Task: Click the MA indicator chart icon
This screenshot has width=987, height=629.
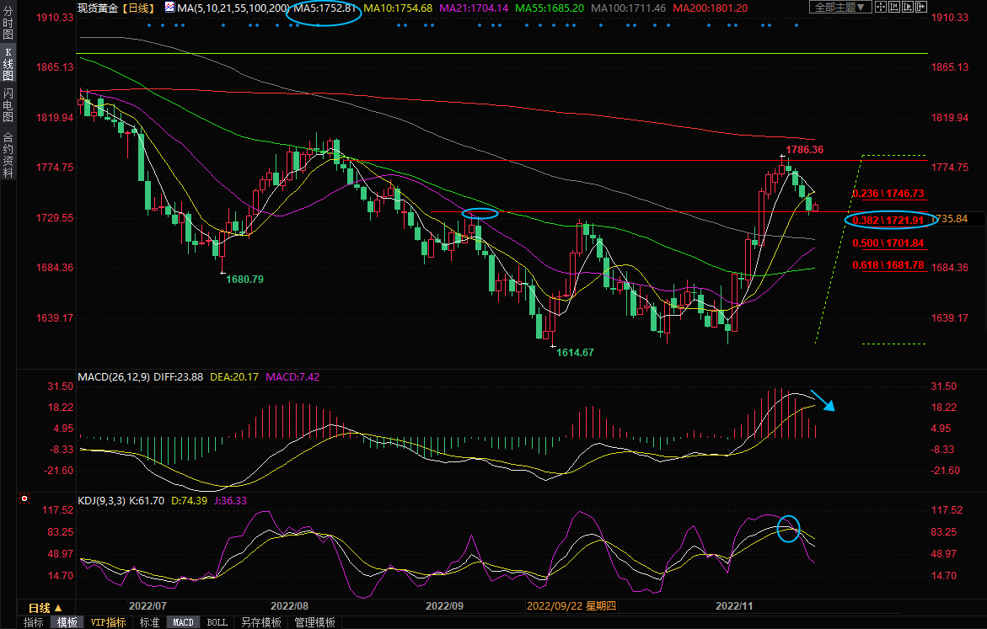Action: click(169, 8)
